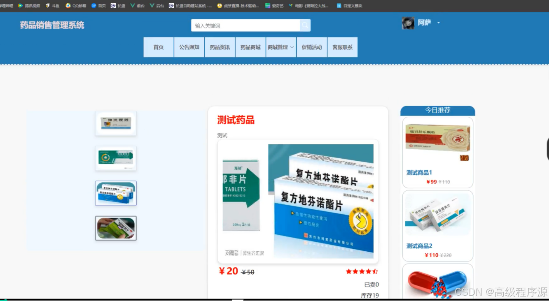Screen dimensions: 549x301
Task: Open the 后台 bookmark
Action: click(157, 6)
